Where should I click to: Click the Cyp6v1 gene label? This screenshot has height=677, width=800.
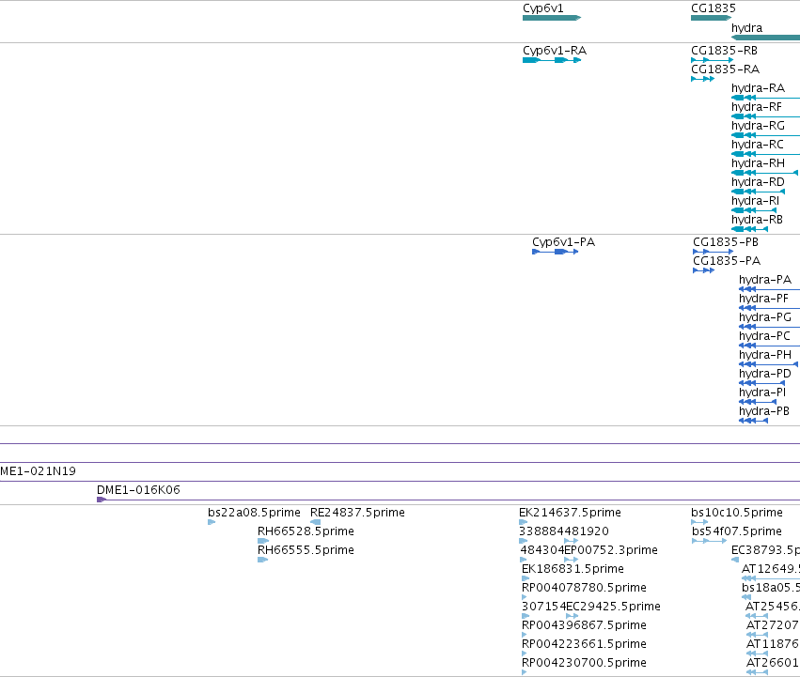(x=542, y=8)
